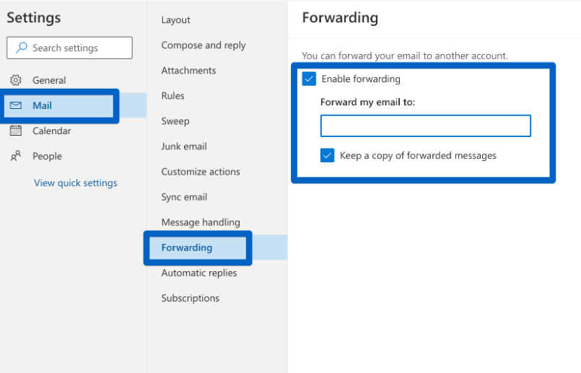Uncheck the Enable forwarding checkbox
581x373 pixels.
coord(309,79)
